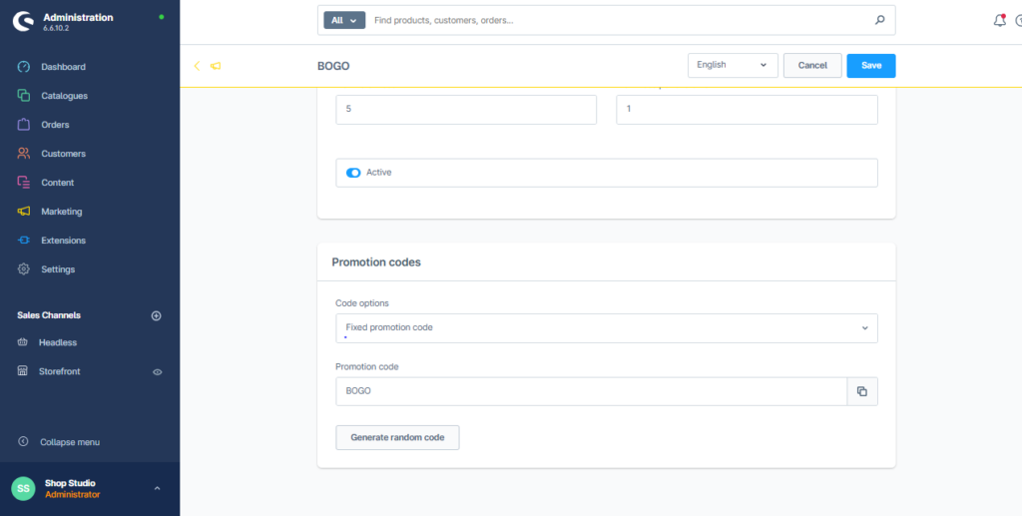Expand the Code options dropdown
Image resolution: width=1022 pixels, height=516 pixels.
(x=607, y=328)
